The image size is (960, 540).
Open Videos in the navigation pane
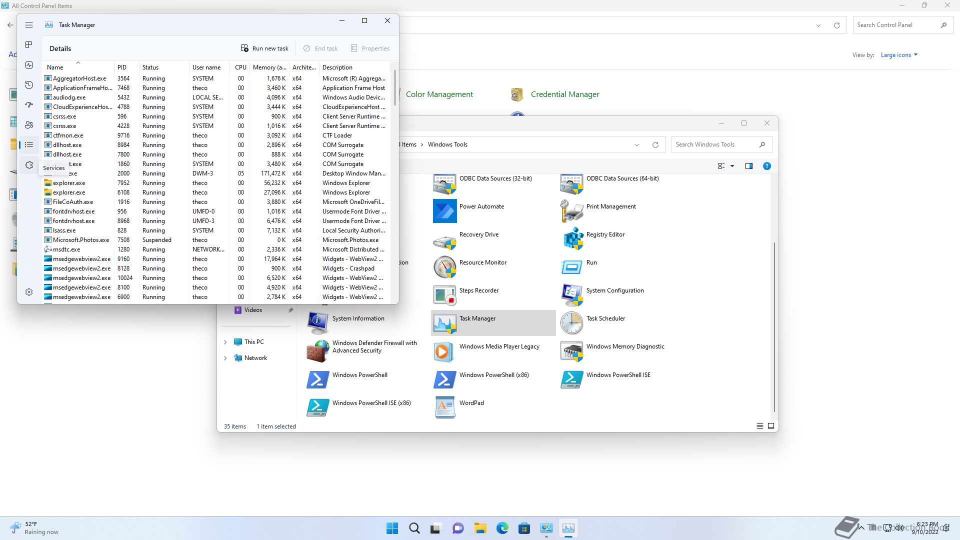point(253,310)
